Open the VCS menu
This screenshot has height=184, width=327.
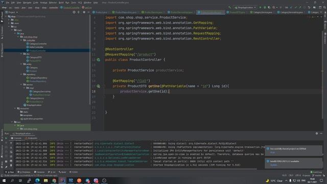pos(80,3)
